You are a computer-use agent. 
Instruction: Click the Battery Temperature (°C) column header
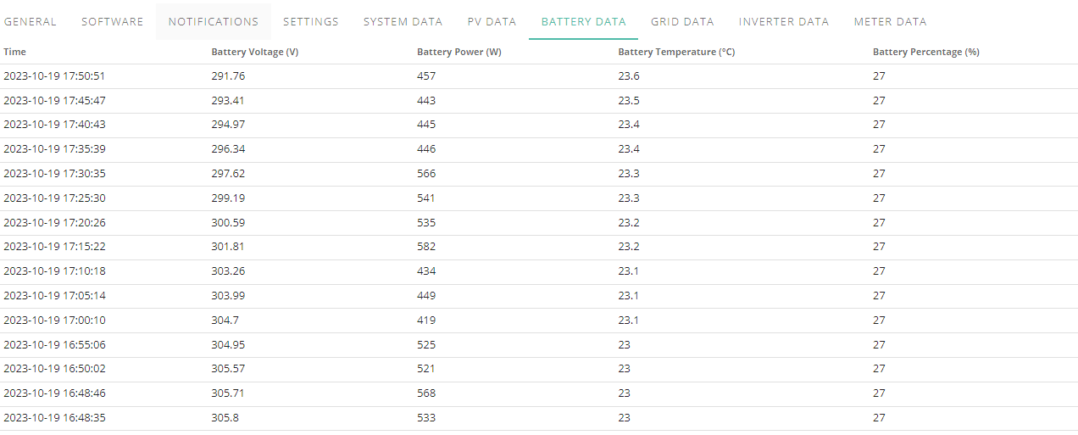point(676,53)
